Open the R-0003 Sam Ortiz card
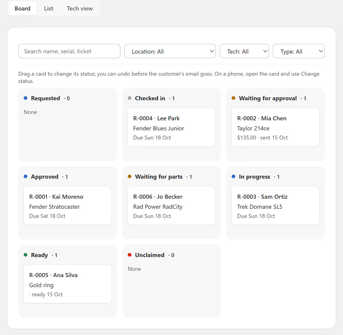This screenshot has width=343, height=335. tap(276, 206)
